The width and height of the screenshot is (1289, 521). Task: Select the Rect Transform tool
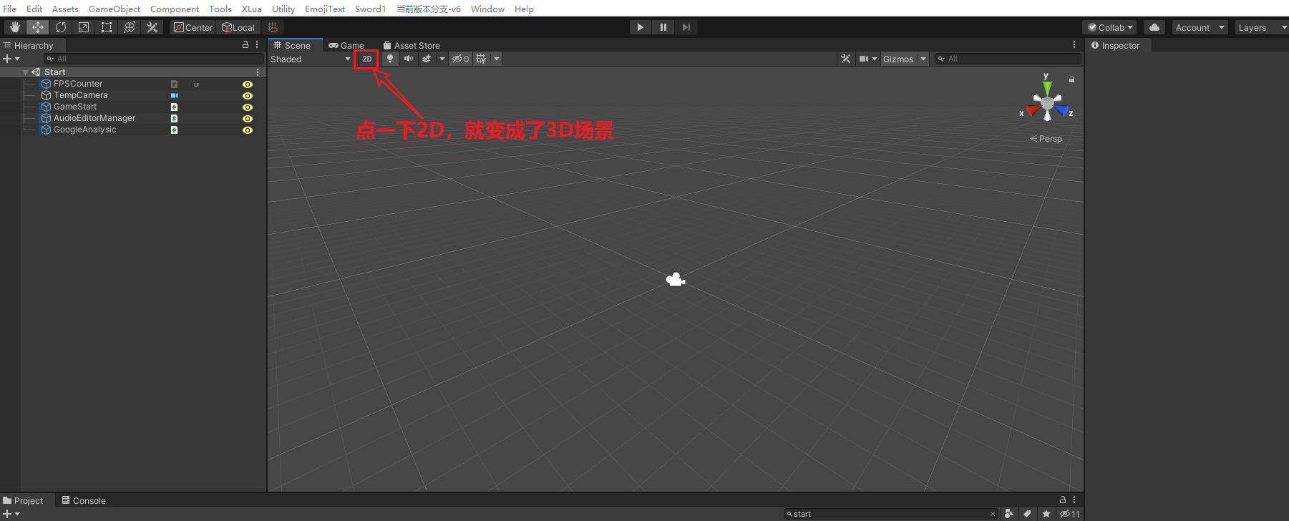[107, 27]
